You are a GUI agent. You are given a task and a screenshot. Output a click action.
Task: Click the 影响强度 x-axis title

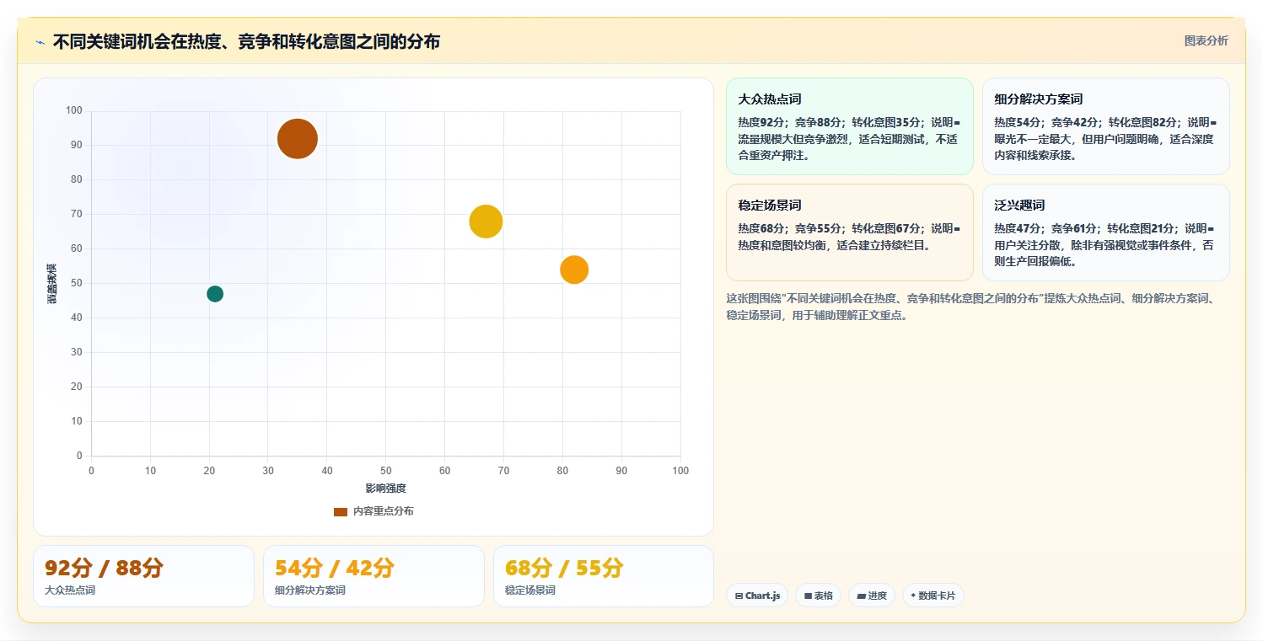[386, 489]
